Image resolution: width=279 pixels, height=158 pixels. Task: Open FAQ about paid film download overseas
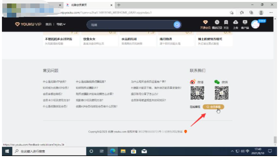156,88
